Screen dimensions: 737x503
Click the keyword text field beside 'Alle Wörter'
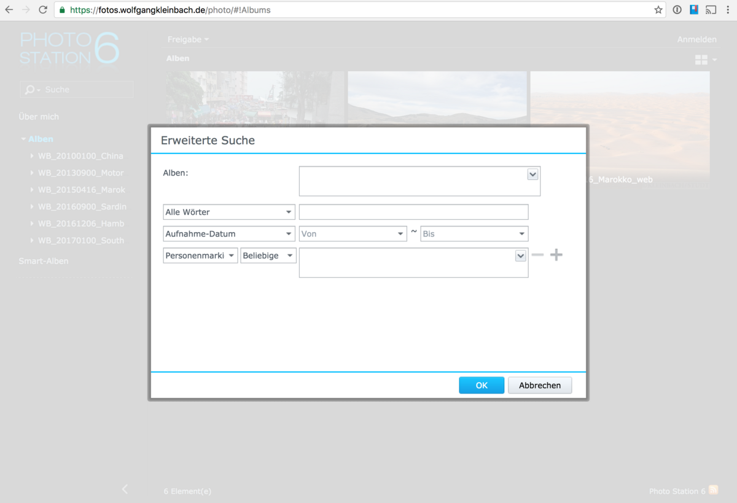pyautogui.click(x=413, y=212)
